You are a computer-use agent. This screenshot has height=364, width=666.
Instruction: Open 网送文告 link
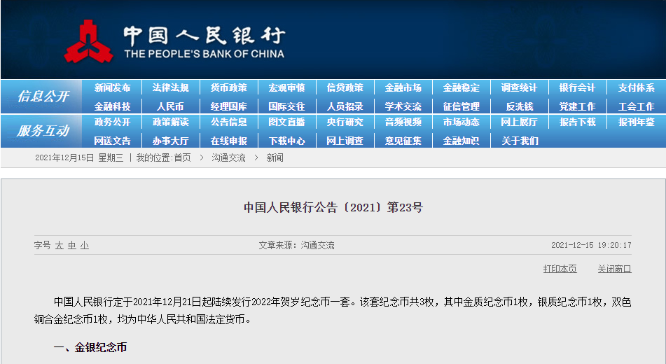pos(112,141)
